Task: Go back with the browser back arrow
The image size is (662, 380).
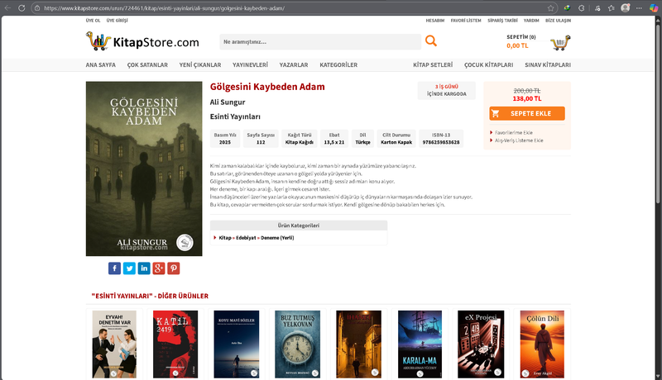Action: (7, 8)
